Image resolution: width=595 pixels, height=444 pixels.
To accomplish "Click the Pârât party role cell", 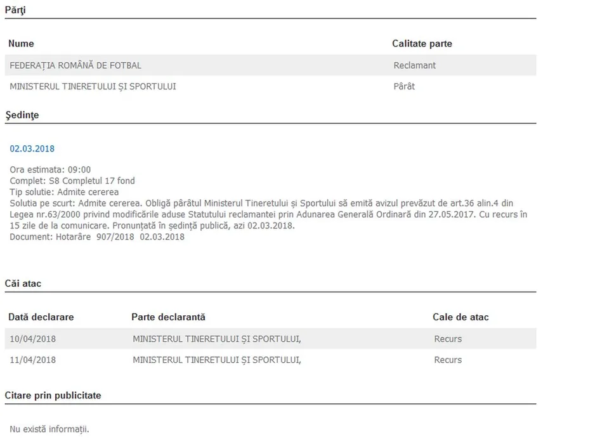I will point(404,86).
